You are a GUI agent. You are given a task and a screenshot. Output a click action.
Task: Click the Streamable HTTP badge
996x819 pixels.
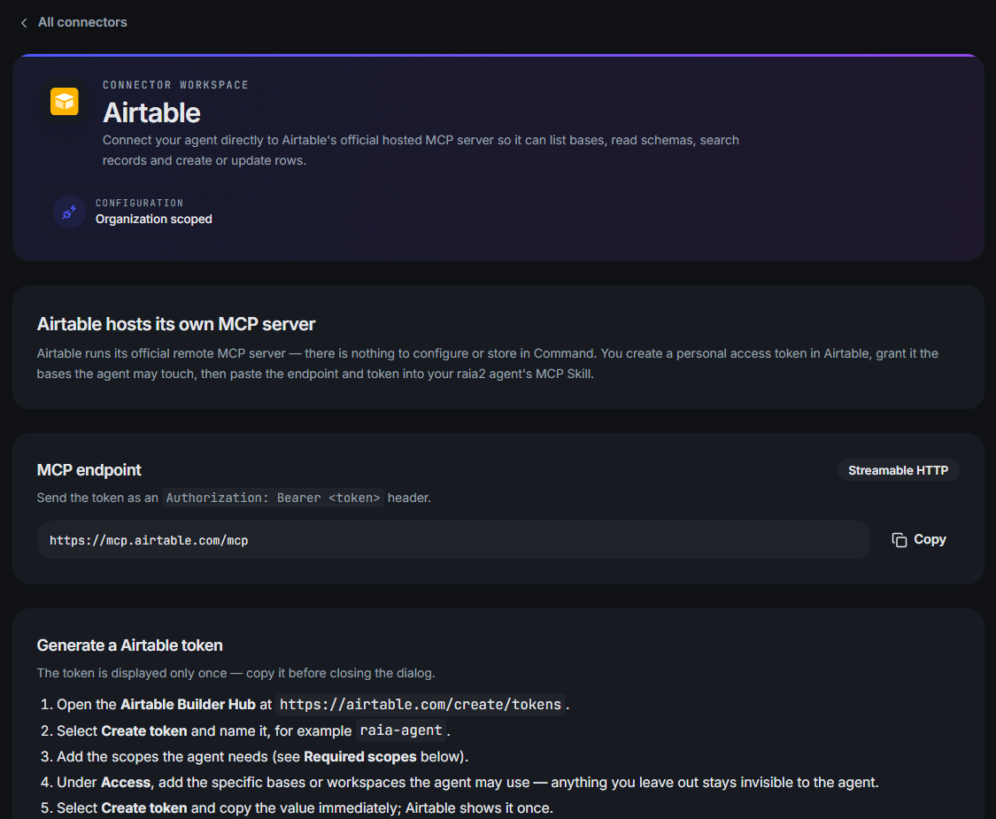pyautogui.click(x=898, y=470)
